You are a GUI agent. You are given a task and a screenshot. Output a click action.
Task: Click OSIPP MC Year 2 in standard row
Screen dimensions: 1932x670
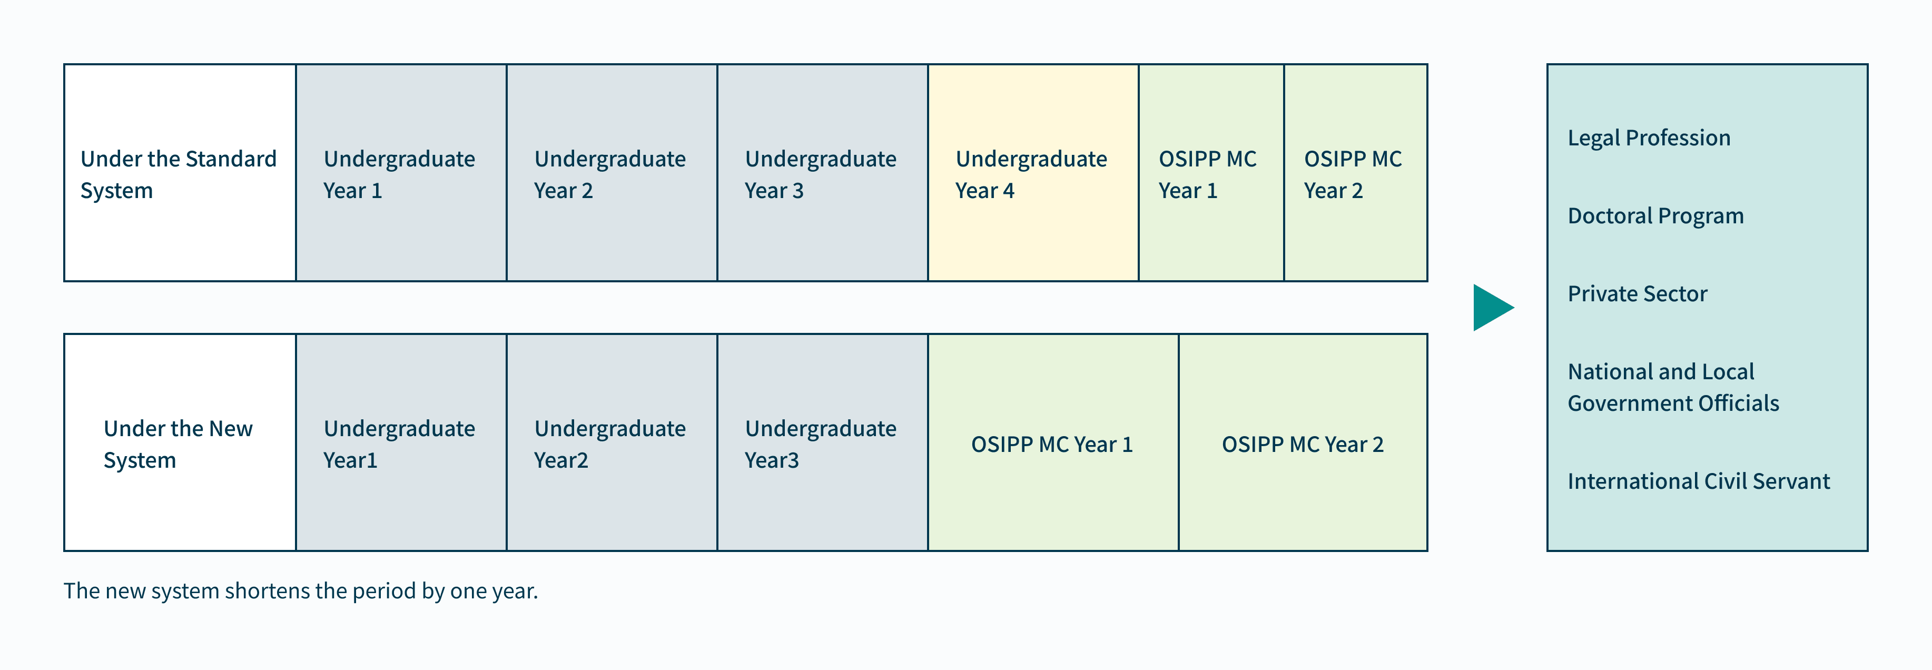1355,173
